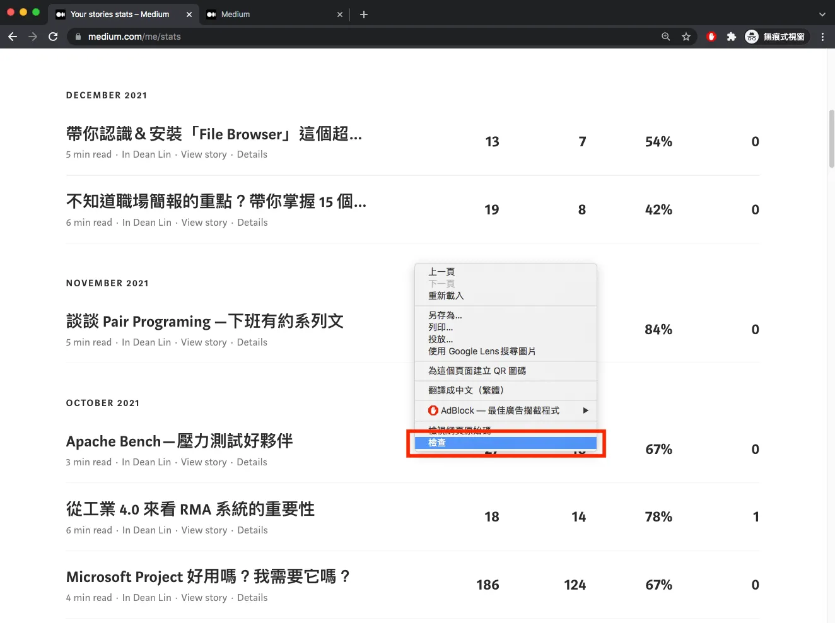Click the page vertical scrollbar thumb

(832, 139)
